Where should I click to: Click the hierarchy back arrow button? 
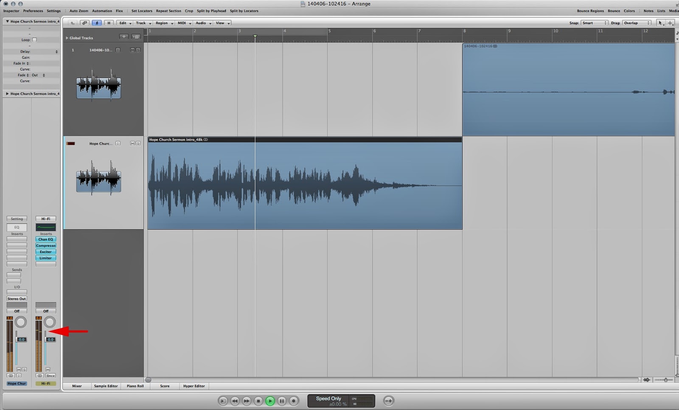[73, 23]
